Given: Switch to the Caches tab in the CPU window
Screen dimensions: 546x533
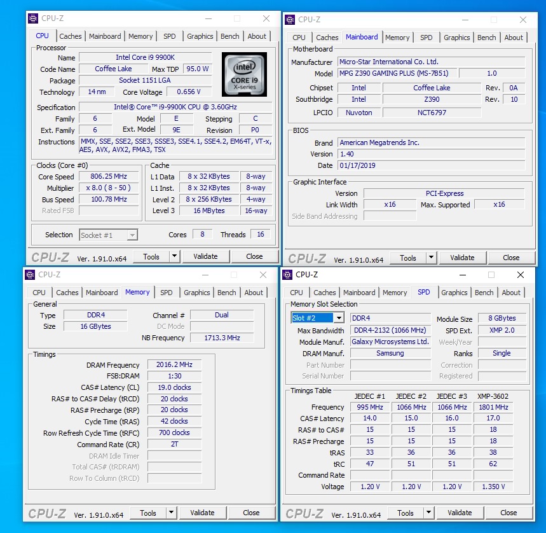Looking at the screenshot, I should (x=70, y=36).
